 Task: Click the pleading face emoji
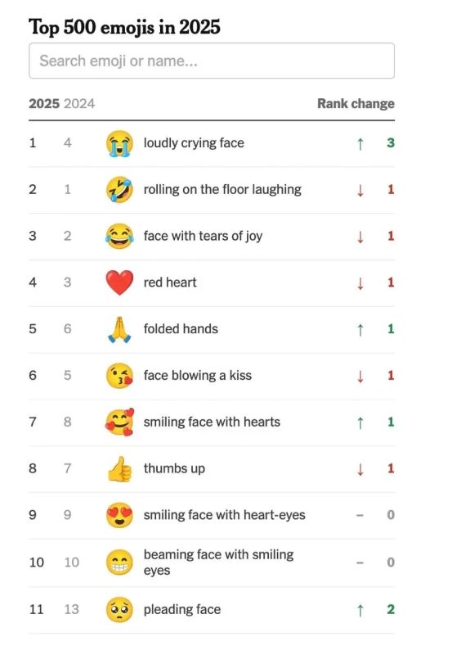(x=119, y=609)
